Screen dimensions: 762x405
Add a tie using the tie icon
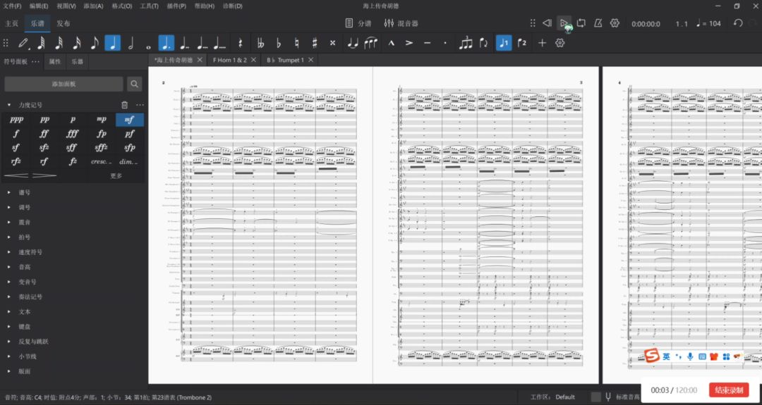click(x=353, y=43)
